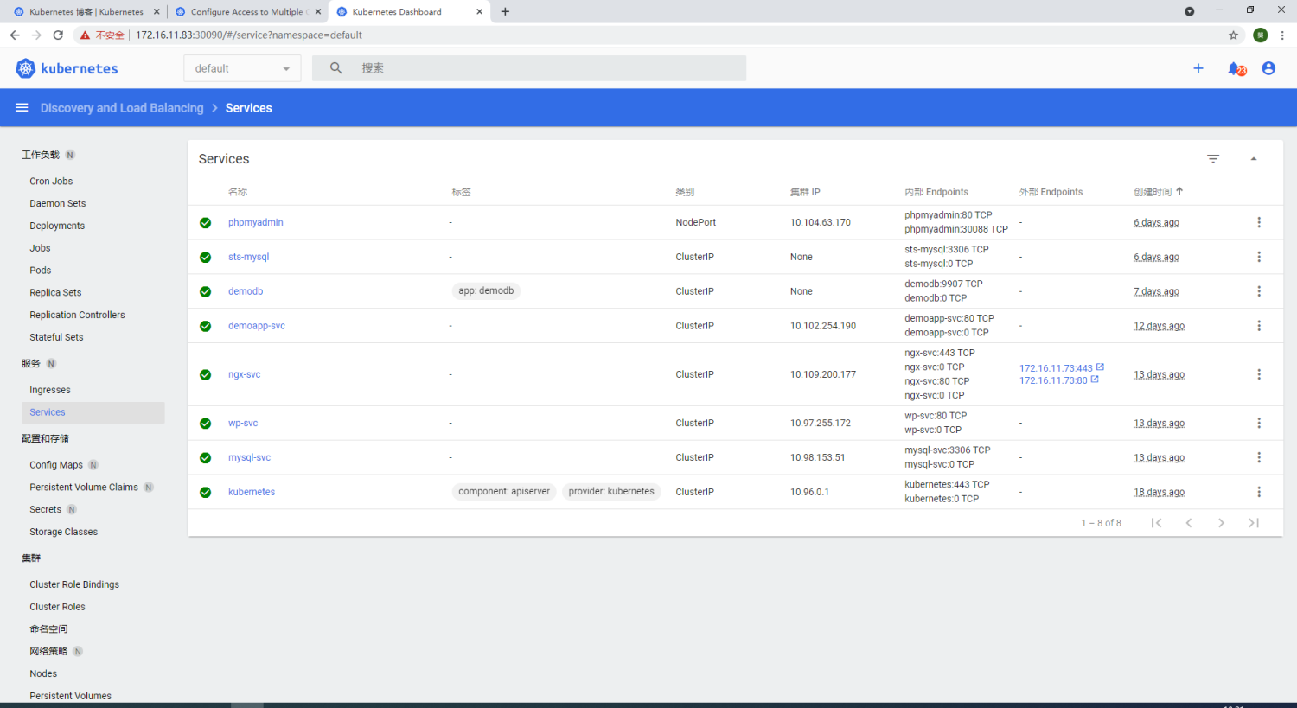
Task: Open the ngx-svc service link
Action: [x=245, y=374]
